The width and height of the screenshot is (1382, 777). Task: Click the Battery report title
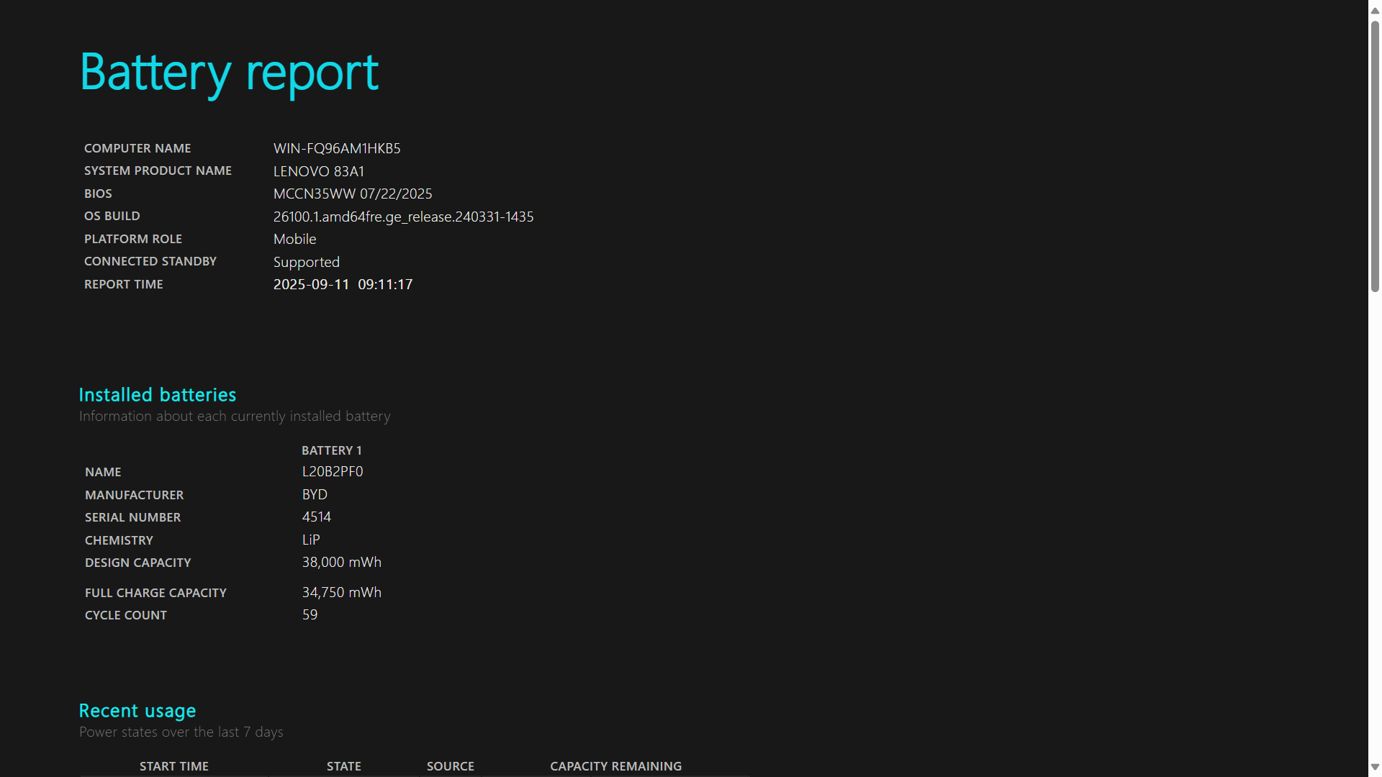229,73
